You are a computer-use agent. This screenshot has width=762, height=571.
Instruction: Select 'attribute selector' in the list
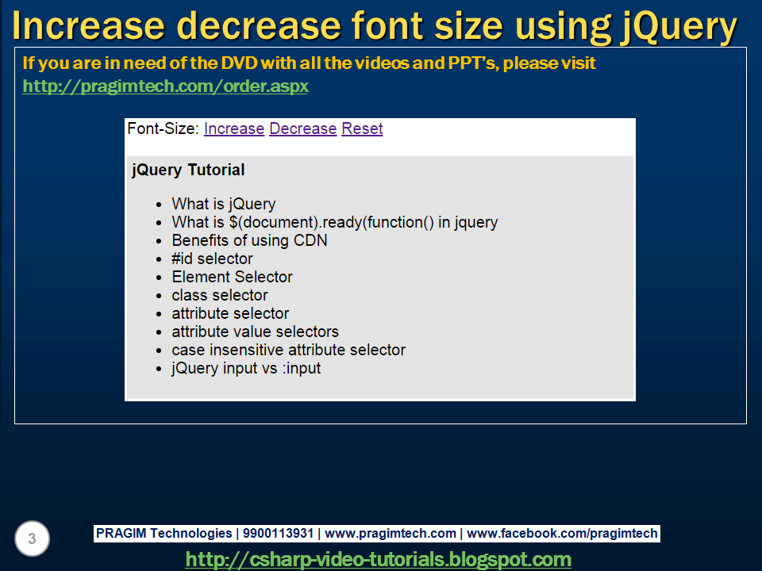[x=229, y=313]
